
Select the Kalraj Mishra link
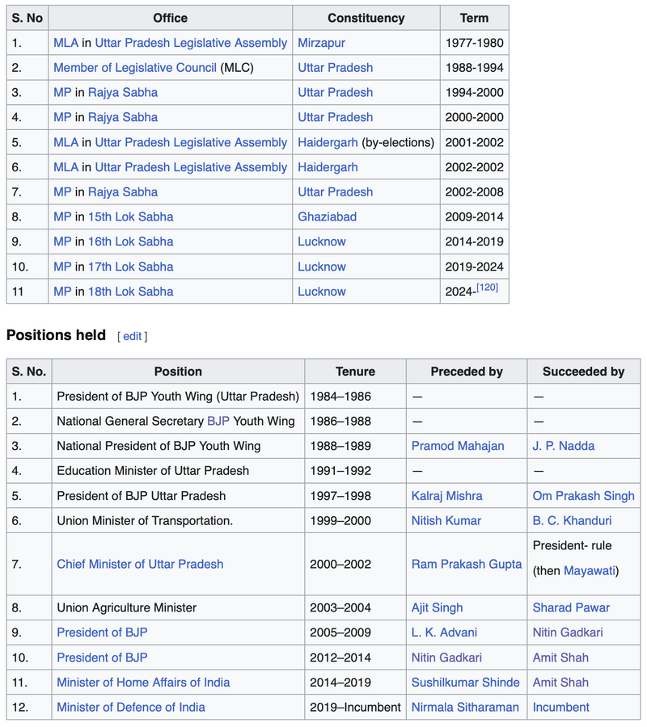pos(446,496)
